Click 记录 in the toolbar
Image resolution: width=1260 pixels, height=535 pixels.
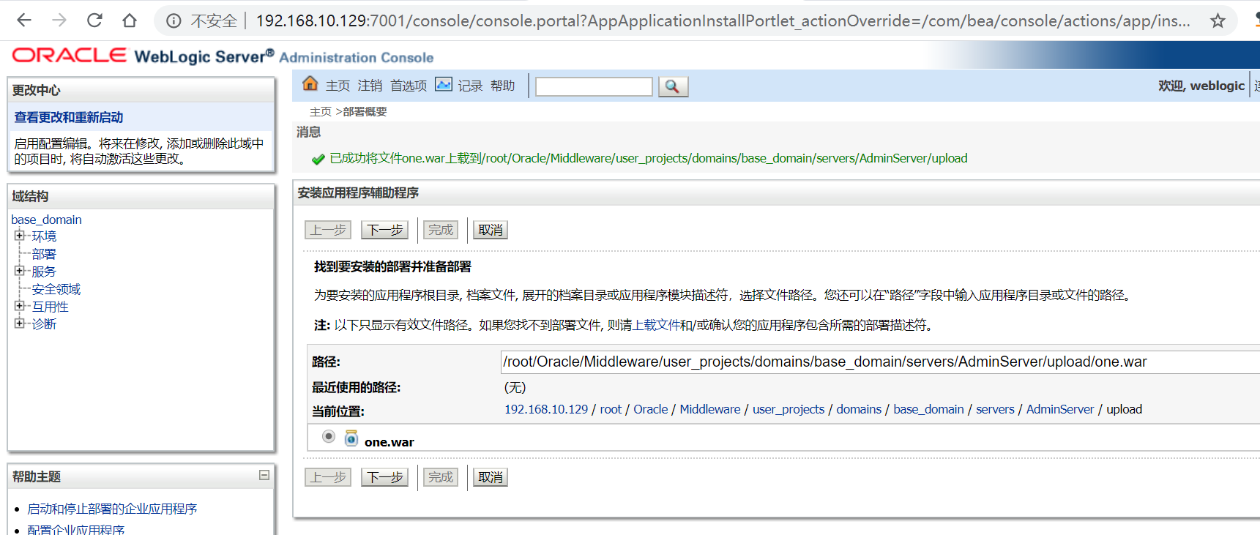470,86
